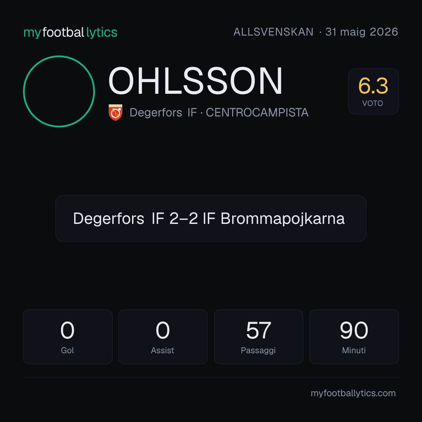Click the Degerfors IF club crest icon

[115, 112]
